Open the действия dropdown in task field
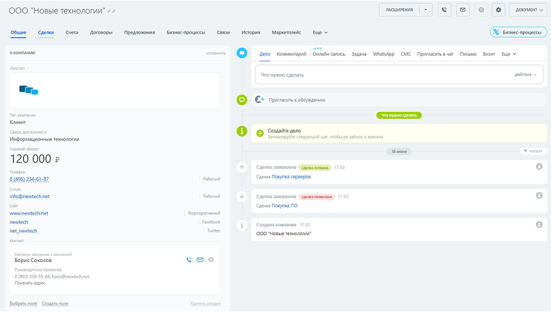Viewport: 551px width, 312px height. point(526,75)
